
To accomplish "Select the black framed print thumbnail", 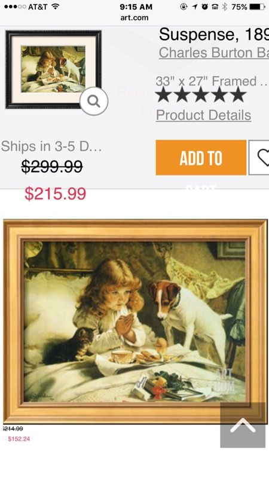I will (53, 69).
